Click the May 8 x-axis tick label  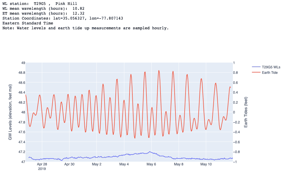[x=179, y=165]
